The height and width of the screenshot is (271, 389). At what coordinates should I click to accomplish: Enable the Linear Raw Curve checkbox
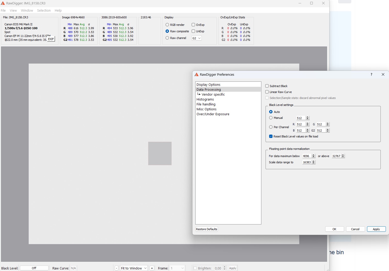click(x=267, y=92)
